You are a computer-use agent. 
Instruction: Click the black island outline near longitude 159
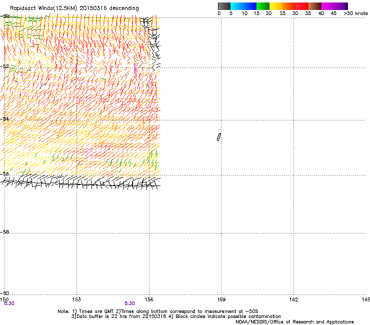coord(219,137)
